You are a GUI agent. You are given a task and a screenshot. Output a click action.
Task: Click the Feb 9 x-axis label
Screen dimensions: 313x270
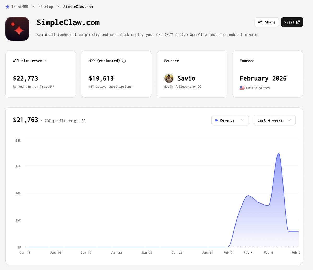click(296, 253)
